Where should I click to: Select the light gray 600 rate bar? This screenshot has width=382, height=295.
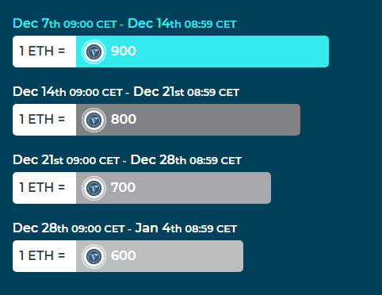tap(159, 256)
